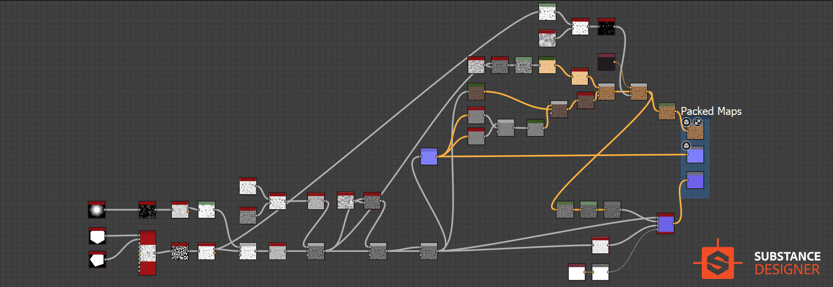Select the black-and-white speckled noise node right of the tall red node
833x287 pixels.
(180, 251)
